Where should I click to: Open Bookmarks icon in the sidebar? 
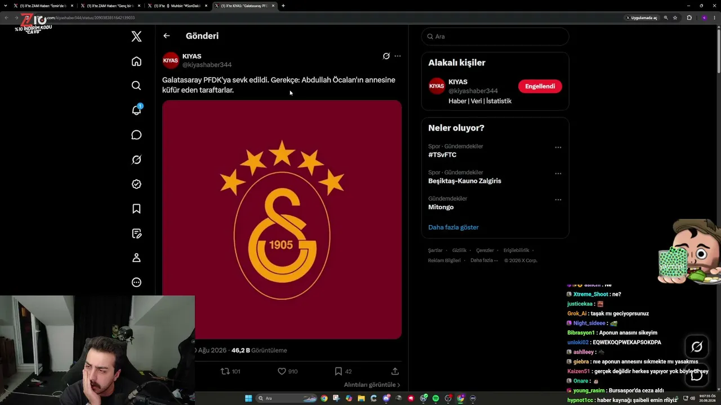pyautogui.click(x=136, y=209)
